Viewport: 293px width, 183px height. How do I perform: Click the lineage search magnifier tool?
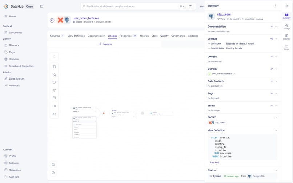click(x=54, y=57)
